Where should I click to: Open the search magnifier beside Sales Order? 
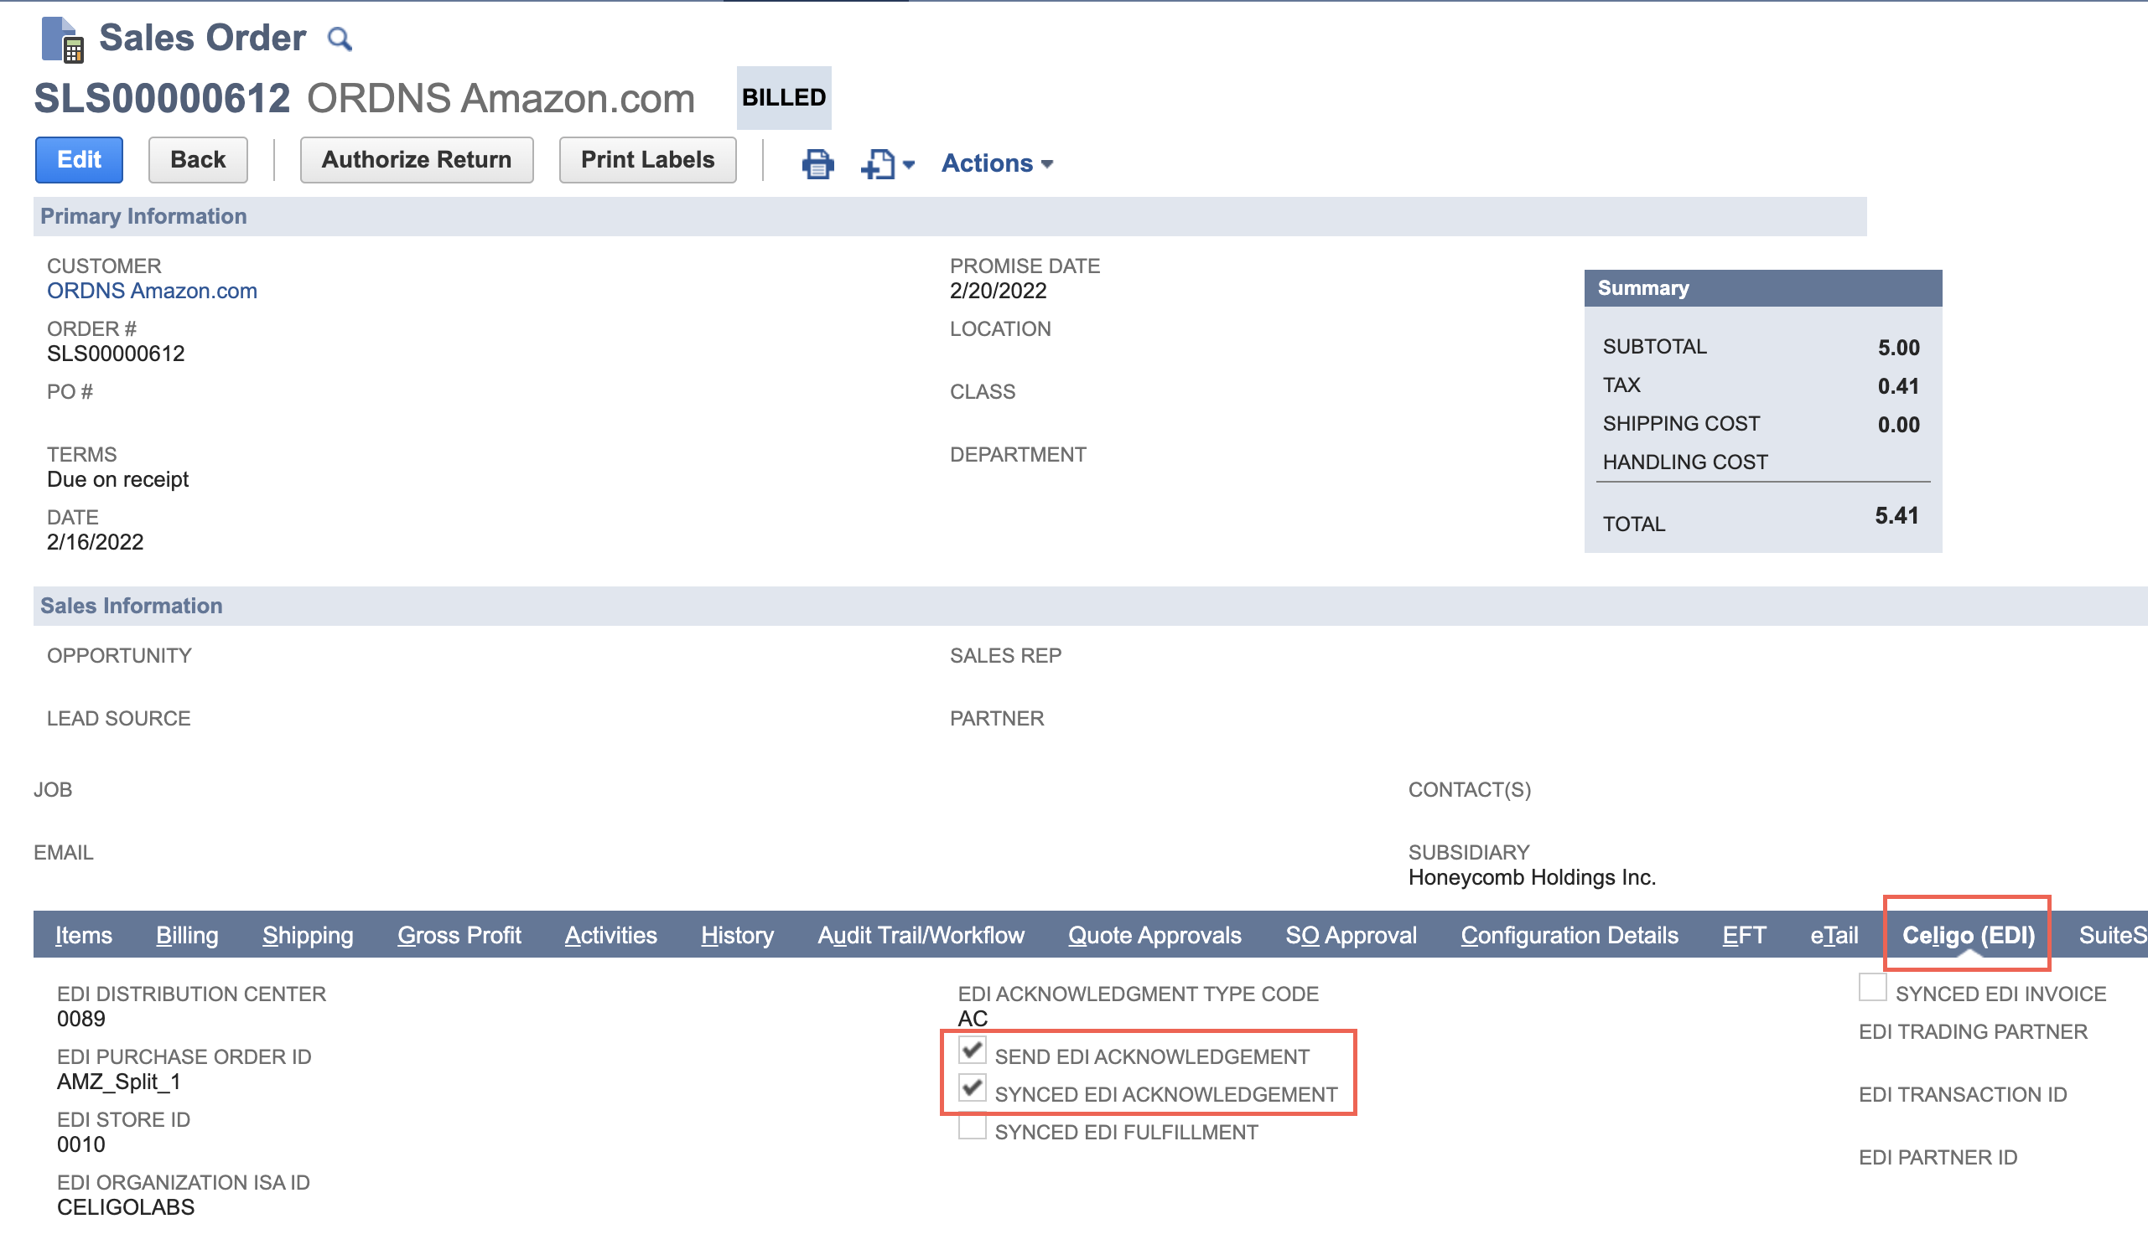[x=340, y=38]
